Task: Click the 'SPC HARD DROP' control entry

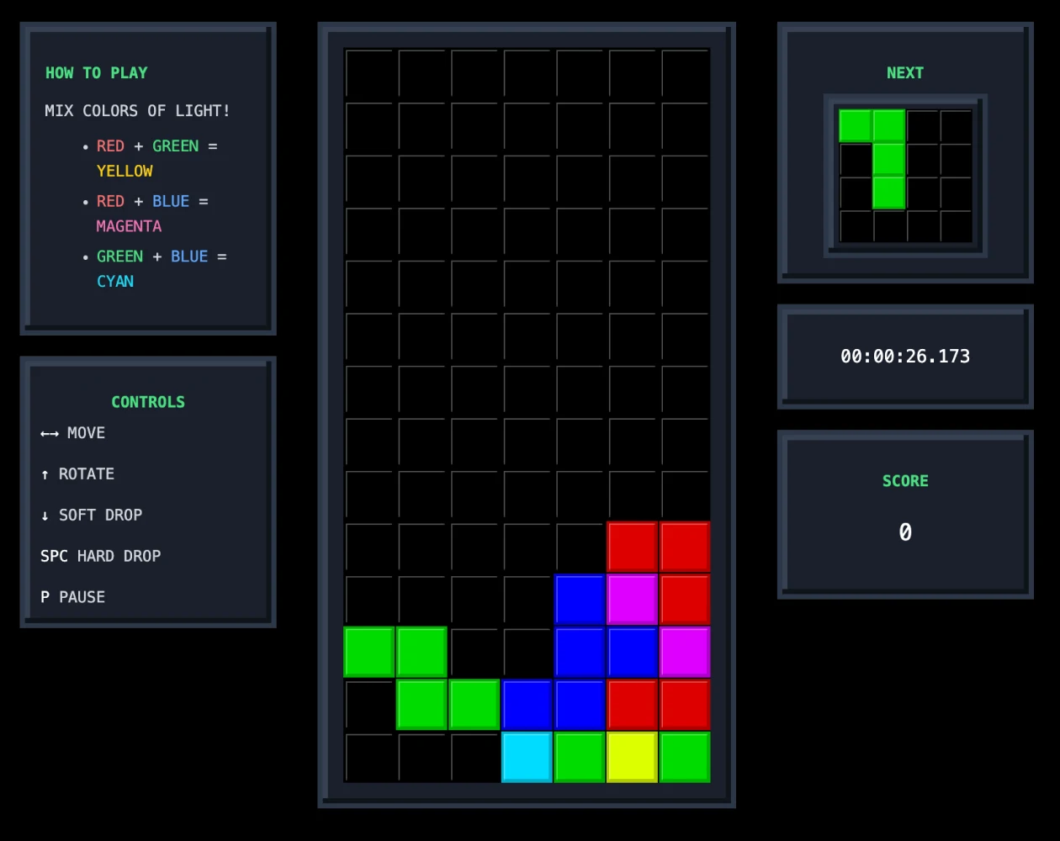Action: click(101, 556)
